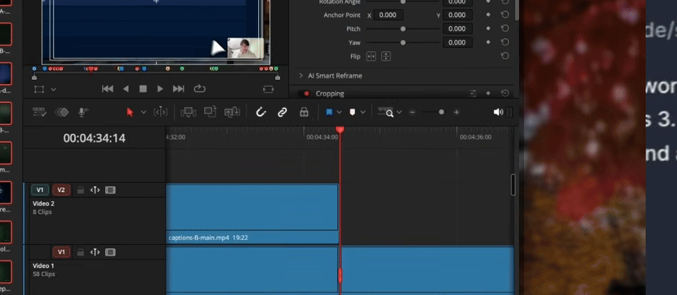Expand the AI Smart Reframe section
Viewport: 677px width, 295px height.
(x=301, y=76)
